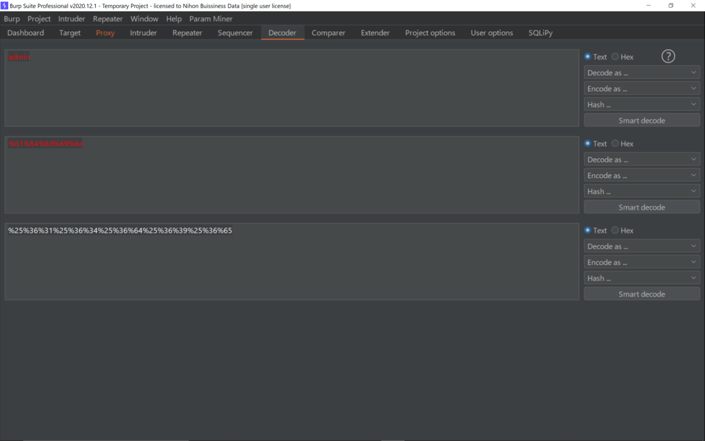This screenshot has width=705, height=441.
Task: Open the Burp menu
Action: 12,19
